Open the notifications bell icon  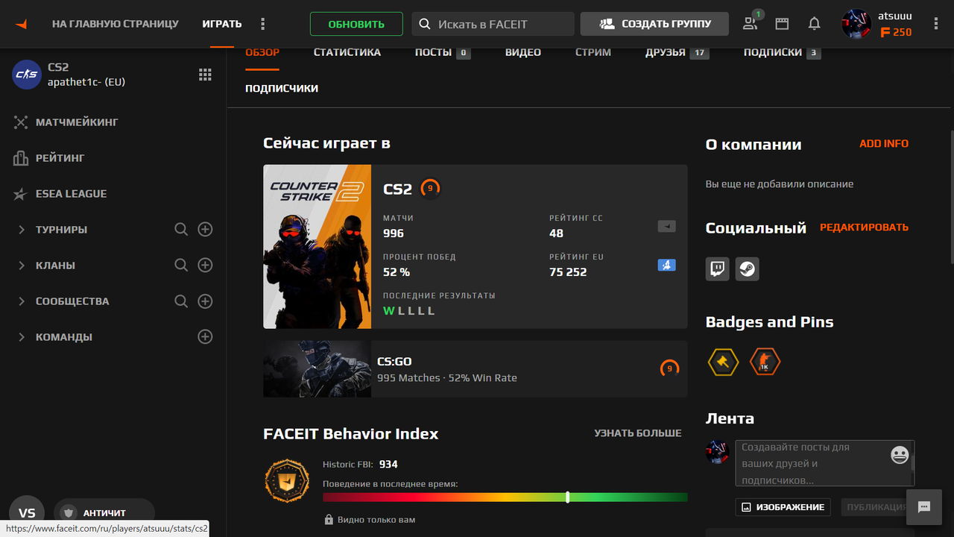[x=814, y=23]
